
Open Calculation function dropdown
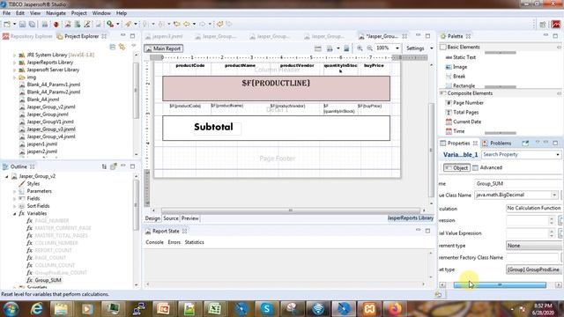click(534, 208)
